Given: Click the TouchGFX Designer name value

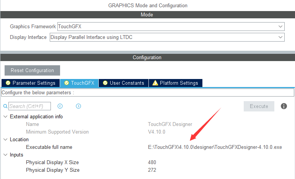Looking at the screenshot, I should tap(170, 124).
